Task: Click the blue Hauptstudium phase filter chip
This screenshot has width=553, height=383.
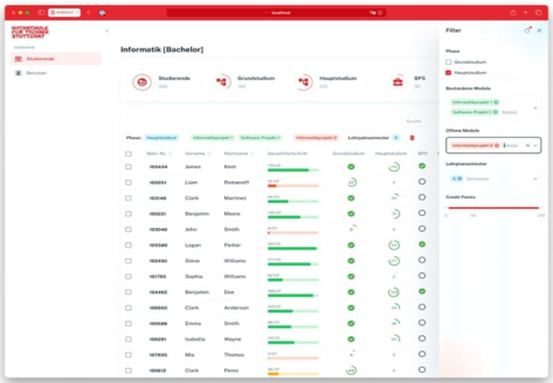Action: click(x=162, y=138)
